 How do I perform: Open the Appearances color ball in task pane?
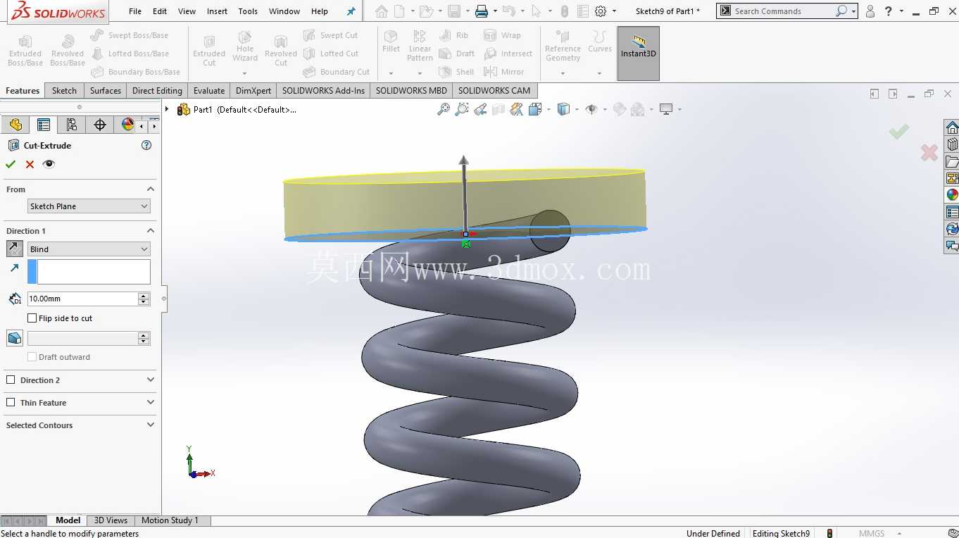point(952,195)
